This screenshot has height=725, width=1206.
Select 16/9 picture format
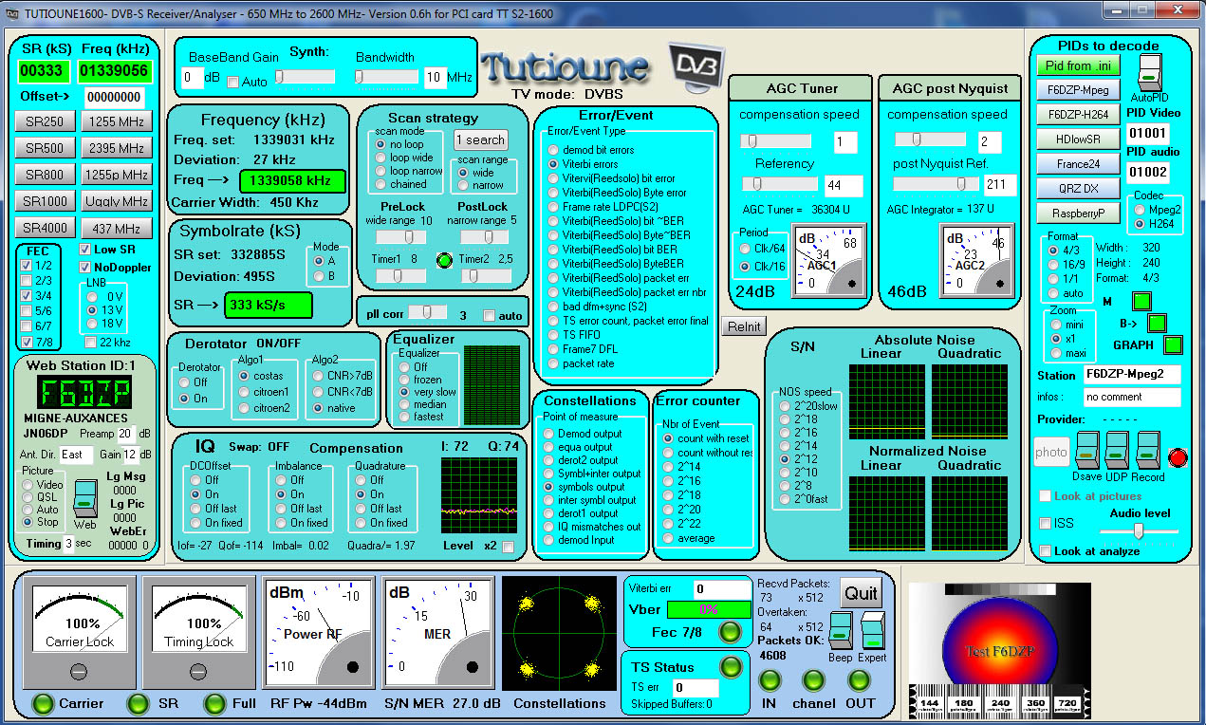[x=1052, y=265]
